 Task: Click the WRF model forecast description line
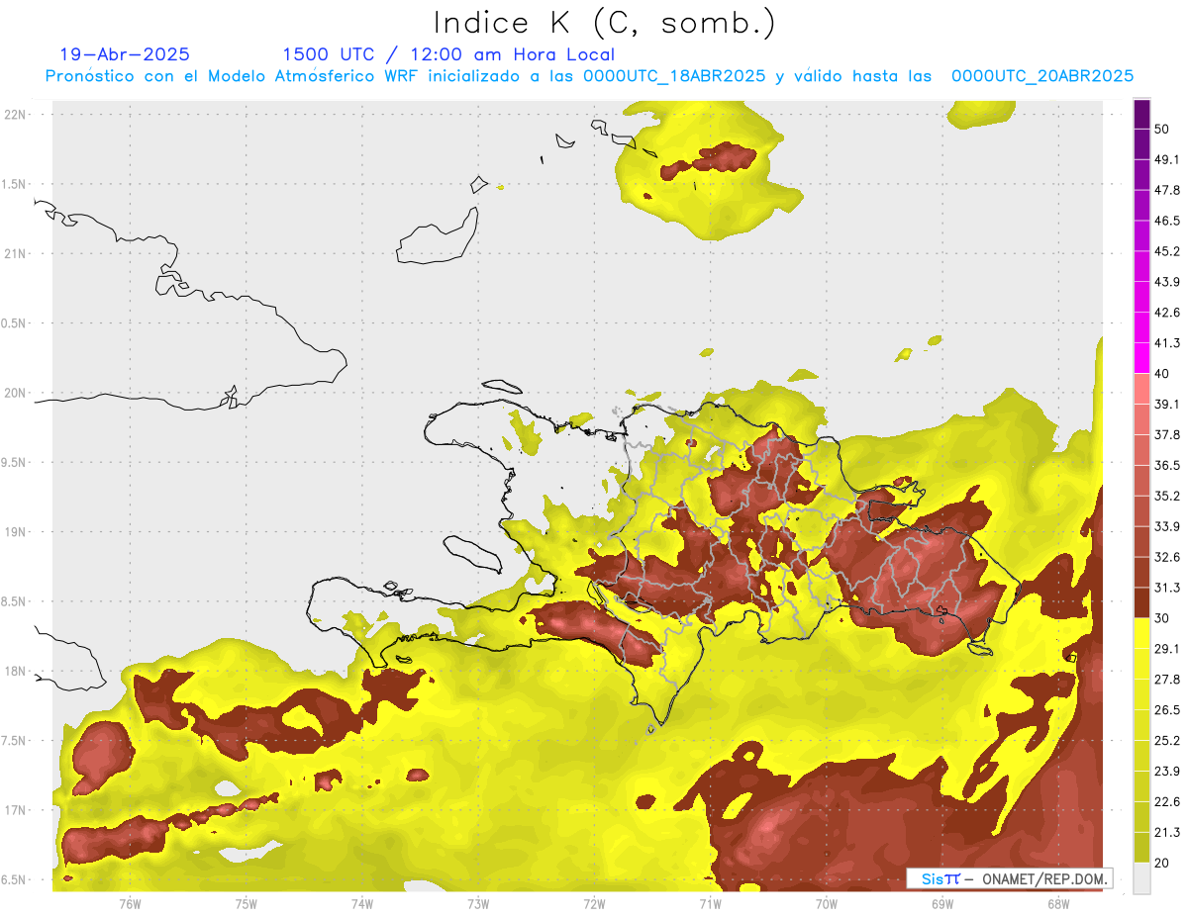[x=589, y=76]
